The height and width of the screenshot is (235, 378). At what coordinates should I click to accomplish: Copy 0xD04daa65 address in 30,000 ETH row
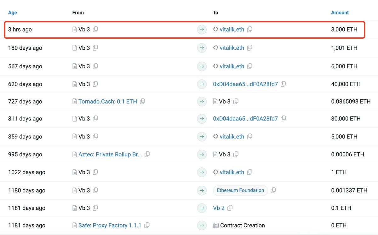pos(283,119)
